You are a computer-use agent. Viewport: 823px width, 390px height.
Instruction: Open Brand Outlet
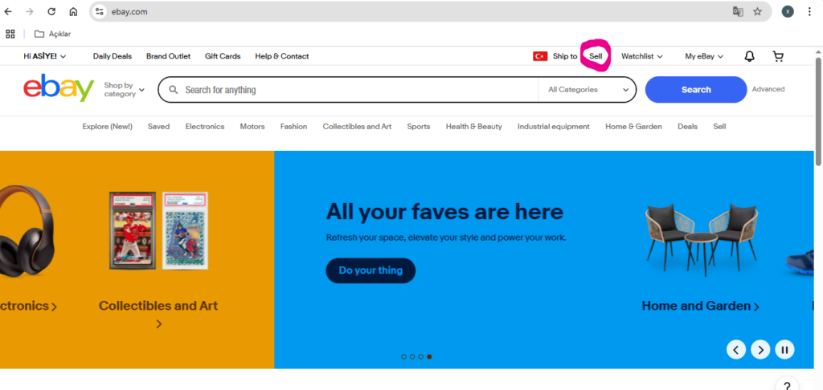169,56
